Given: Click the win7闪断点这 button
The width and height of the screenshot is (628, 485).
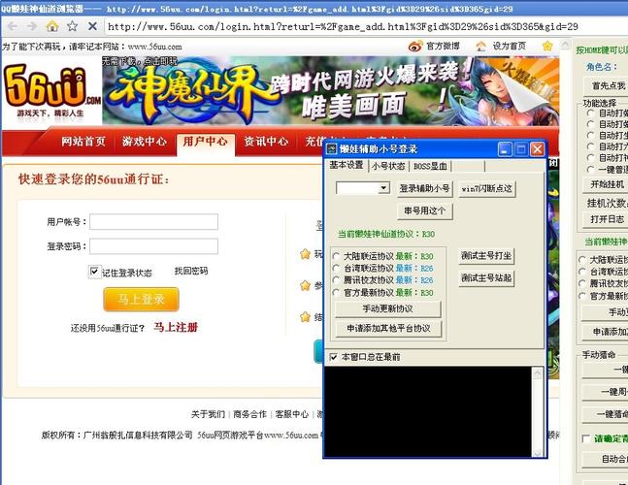Looking at the screenshot, I should pos(486,188).
